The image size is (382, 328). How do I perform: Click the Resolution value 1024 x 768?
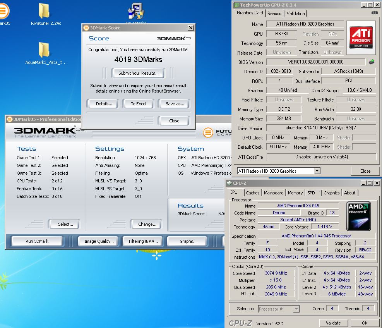145,158
